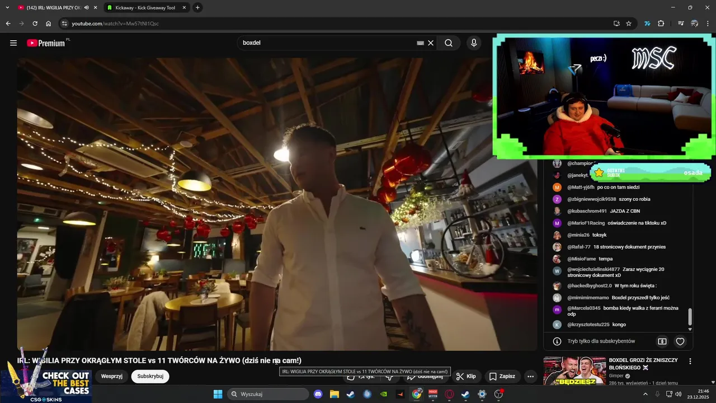Open tab search dropdown arrow
This screenshot has width=716, height=403.
coord(7,8)
